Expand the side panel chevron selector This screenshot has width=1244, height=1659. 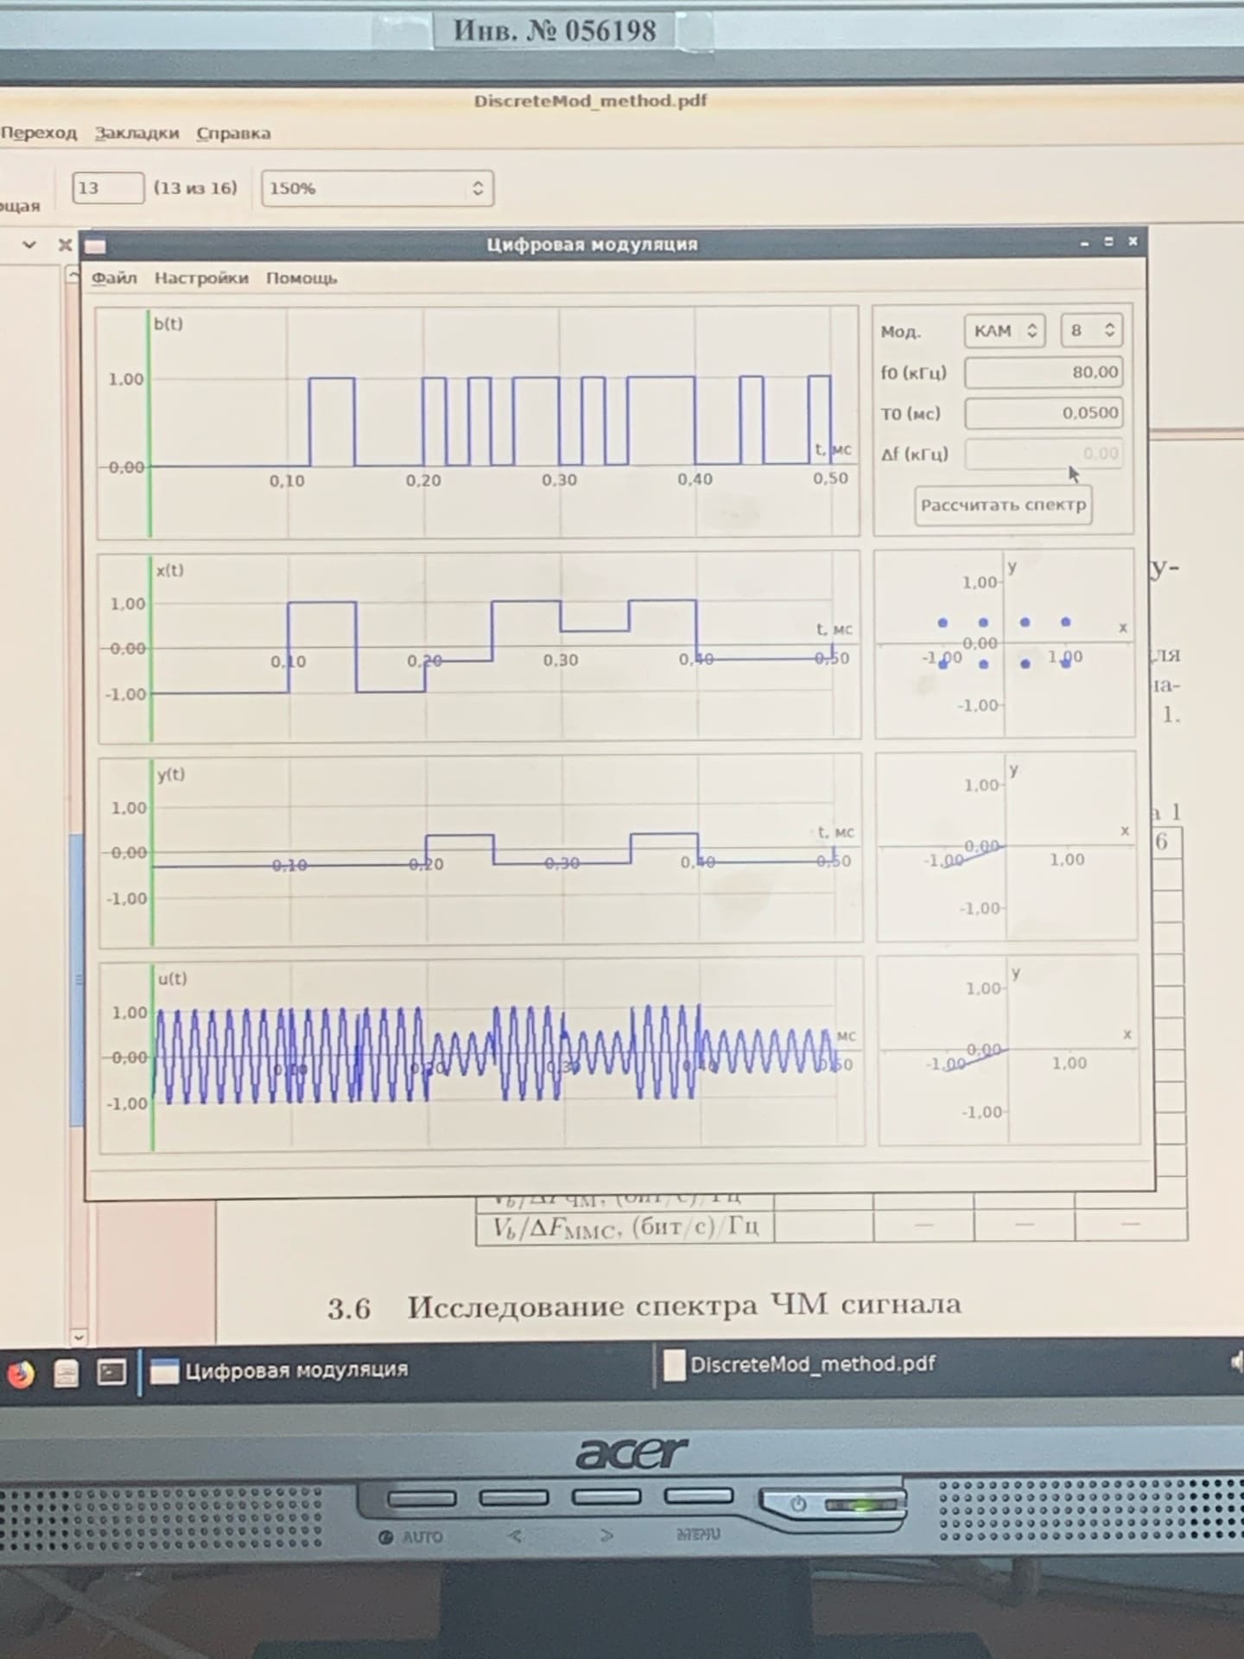click(29, 245)
